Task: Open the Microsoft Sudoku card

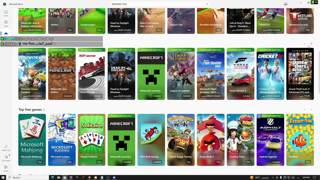Action: (x=62, y=140)
